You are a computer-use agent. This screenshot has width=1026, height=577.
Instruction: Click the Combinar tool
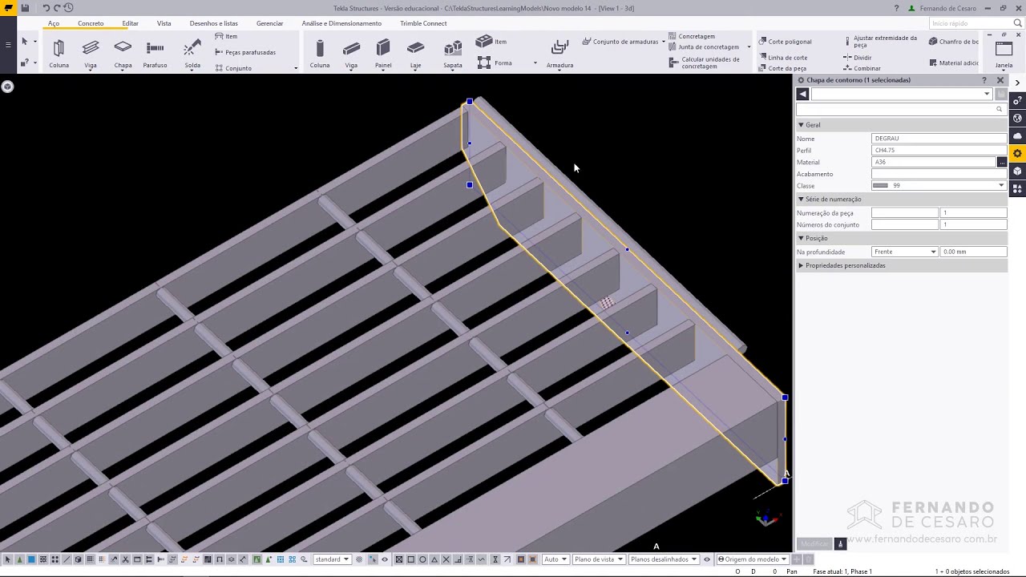coord(862,68)
